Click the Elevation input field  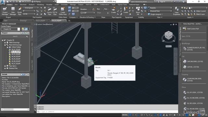(86, 9)
